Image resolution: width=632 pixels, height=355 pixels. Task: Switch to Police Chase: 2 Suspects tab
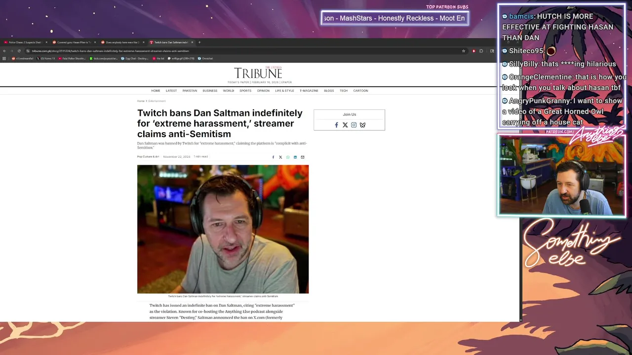coord(25,42)
